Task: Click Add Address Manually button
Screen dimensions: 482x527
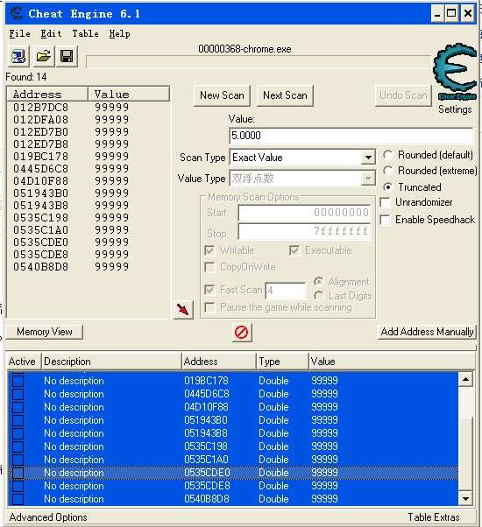Action: coord(427,332)
